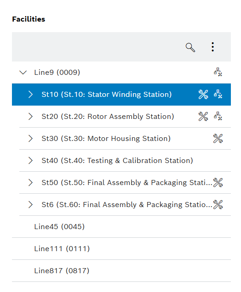
Task: Select Line45 (0045) in the facilities tree
Action: pyautogui.click(x=121, y=227)
